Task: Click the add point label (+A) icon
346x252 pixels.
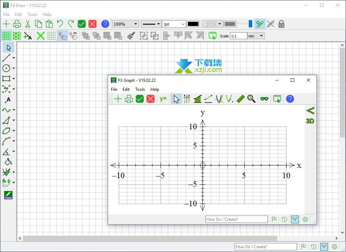Action: pyautogui.click(x=28, y=36)
